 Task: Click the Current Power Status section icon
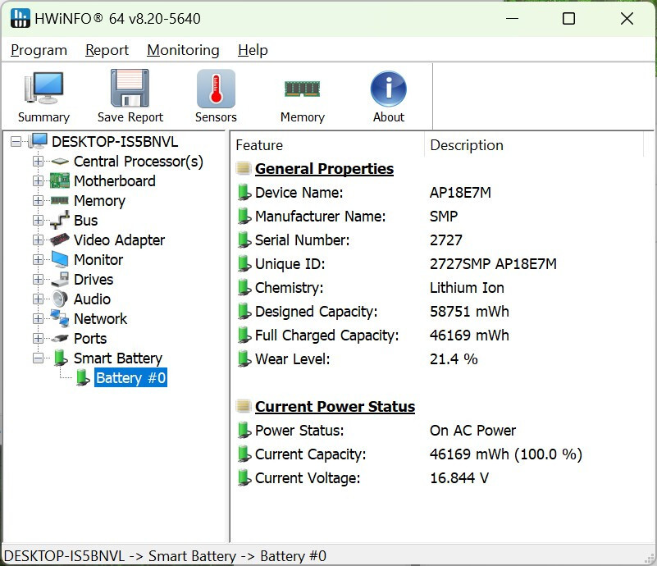tap(244, 406)
